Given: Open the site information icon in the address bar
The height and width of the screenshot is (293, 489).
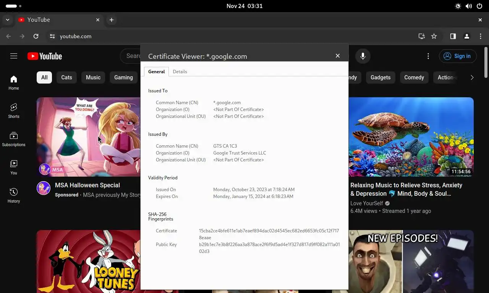Looking at the screenshot, I should click(x=52, y=36).
